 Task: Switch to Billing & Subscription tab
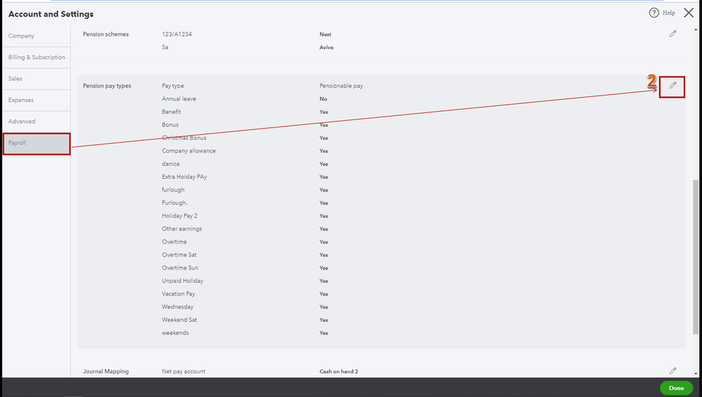tap(37, 58)
